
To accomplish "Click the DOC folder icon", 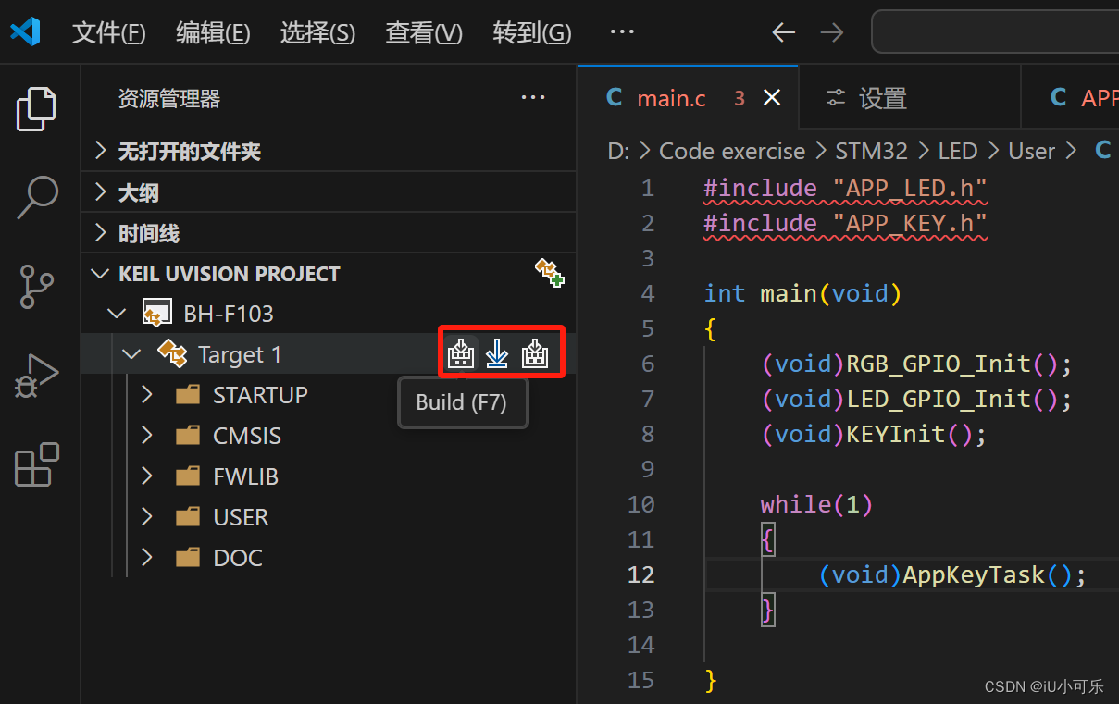I will click(x=188, y=558).
